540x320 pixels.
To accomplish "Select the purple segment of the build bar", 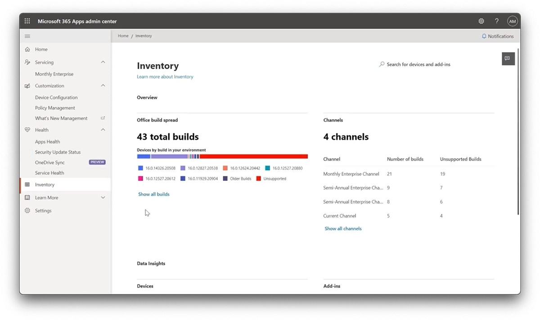I will pyautogui.click(x=169, y=157).
